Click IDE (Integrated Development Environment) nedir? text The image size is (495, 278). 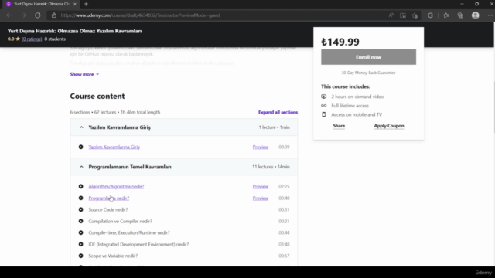coord(138,244)
